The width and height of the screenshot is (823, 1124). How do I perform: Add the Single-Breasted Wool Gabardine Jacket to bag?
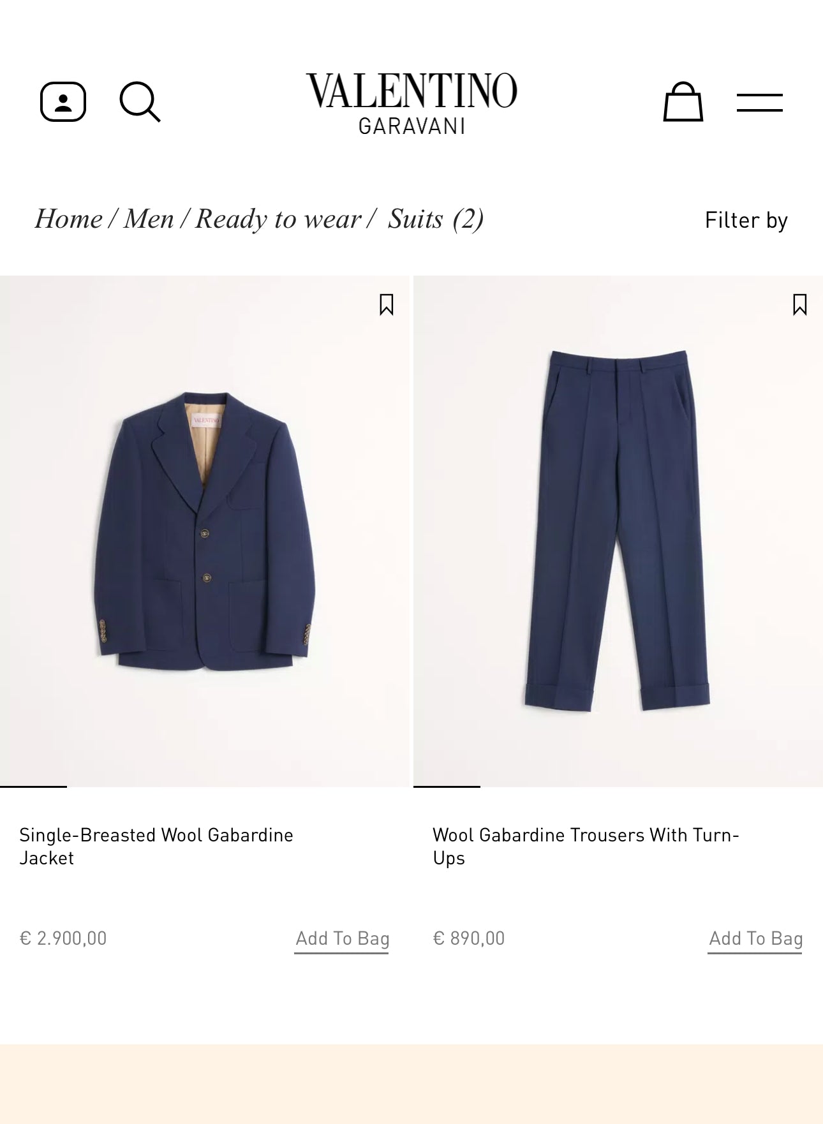[x=342, y=938]
